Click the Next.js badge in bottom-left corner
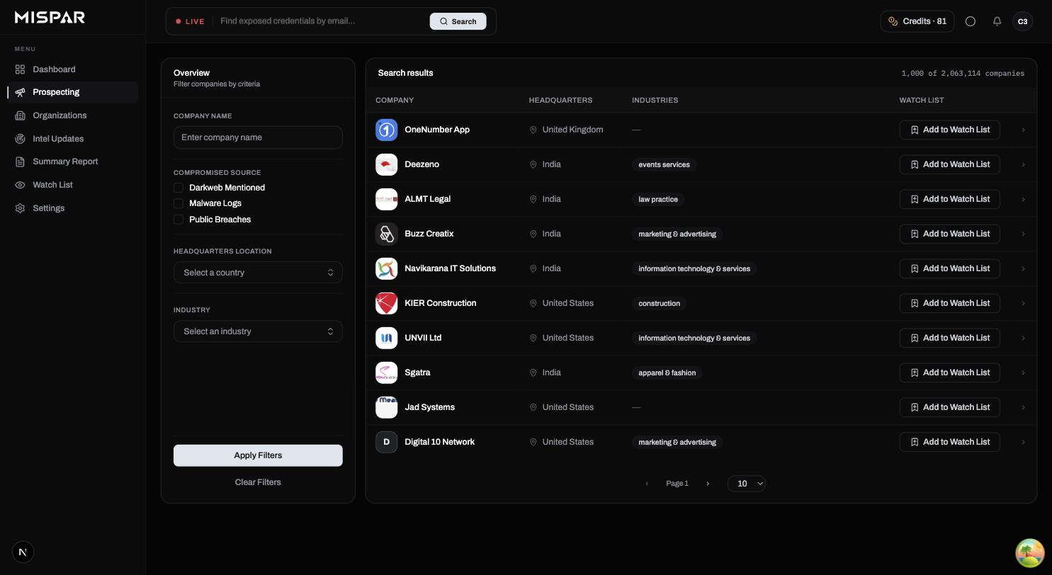 [x=23, y=552]
